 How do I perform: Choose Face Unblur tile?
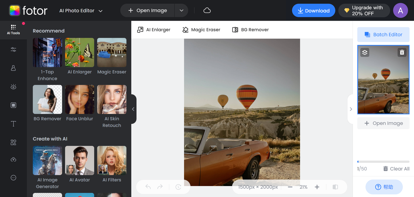click(x=80, y=103)
